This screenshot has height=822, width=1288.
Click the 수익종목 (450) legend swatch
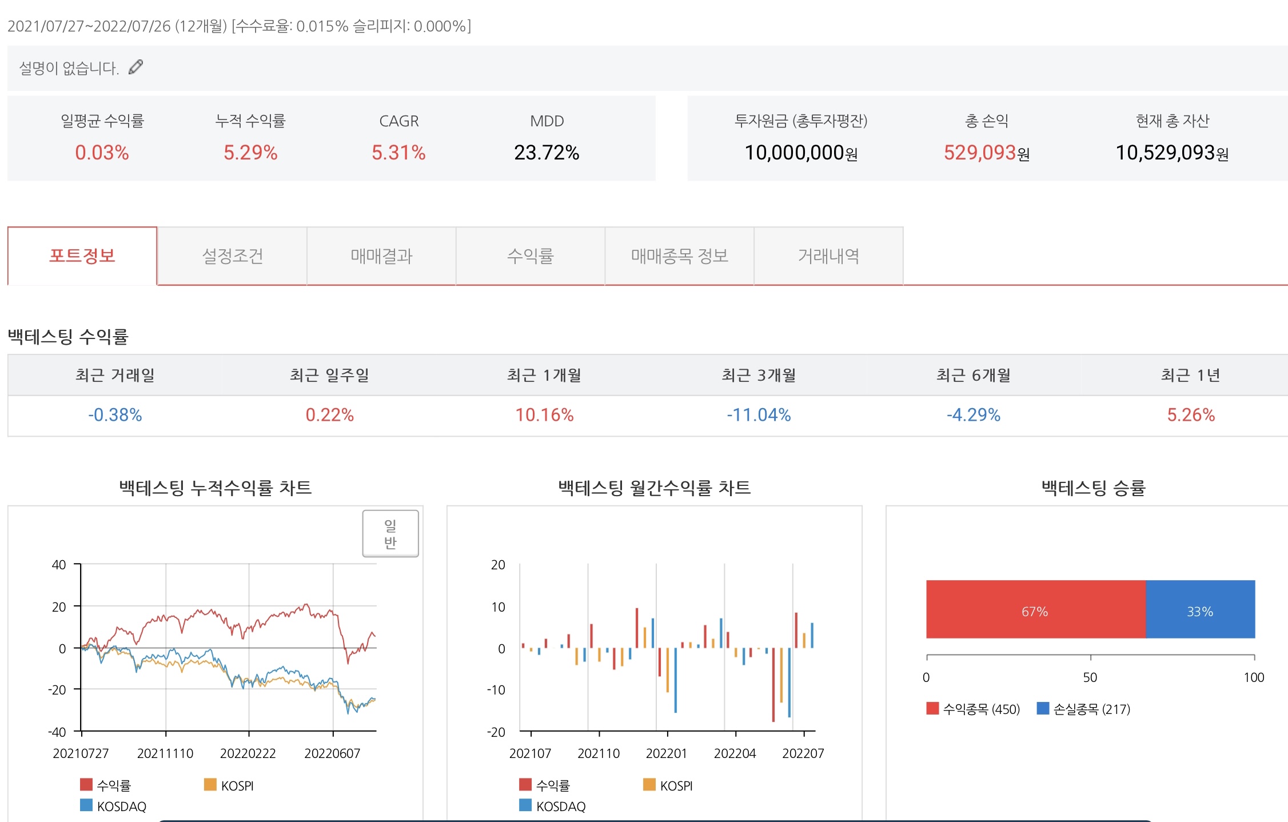tap(932, 709)
